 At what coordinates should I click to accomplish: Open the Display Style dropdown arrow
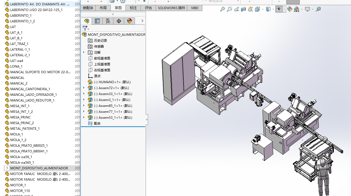[273, 9]
